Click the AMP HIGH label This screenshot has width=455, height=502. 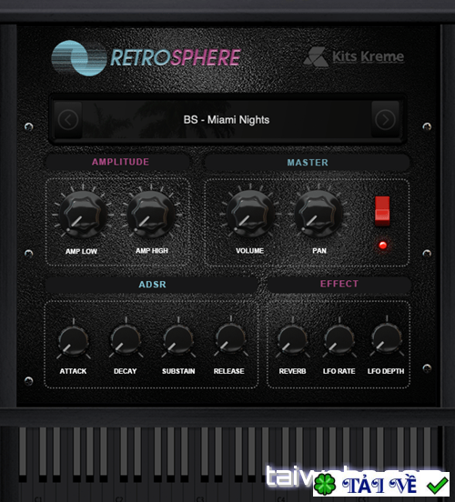point(152,251)
